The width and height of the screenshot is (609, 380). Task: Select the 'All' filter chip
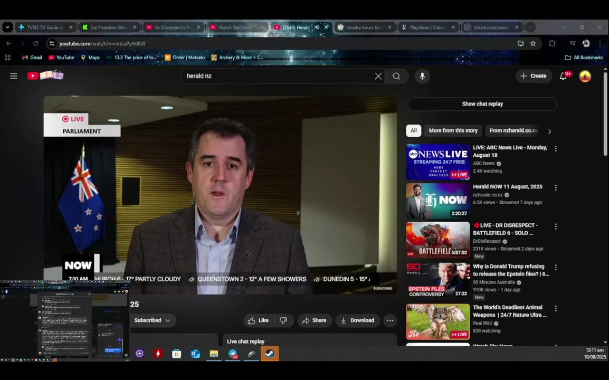414,130
